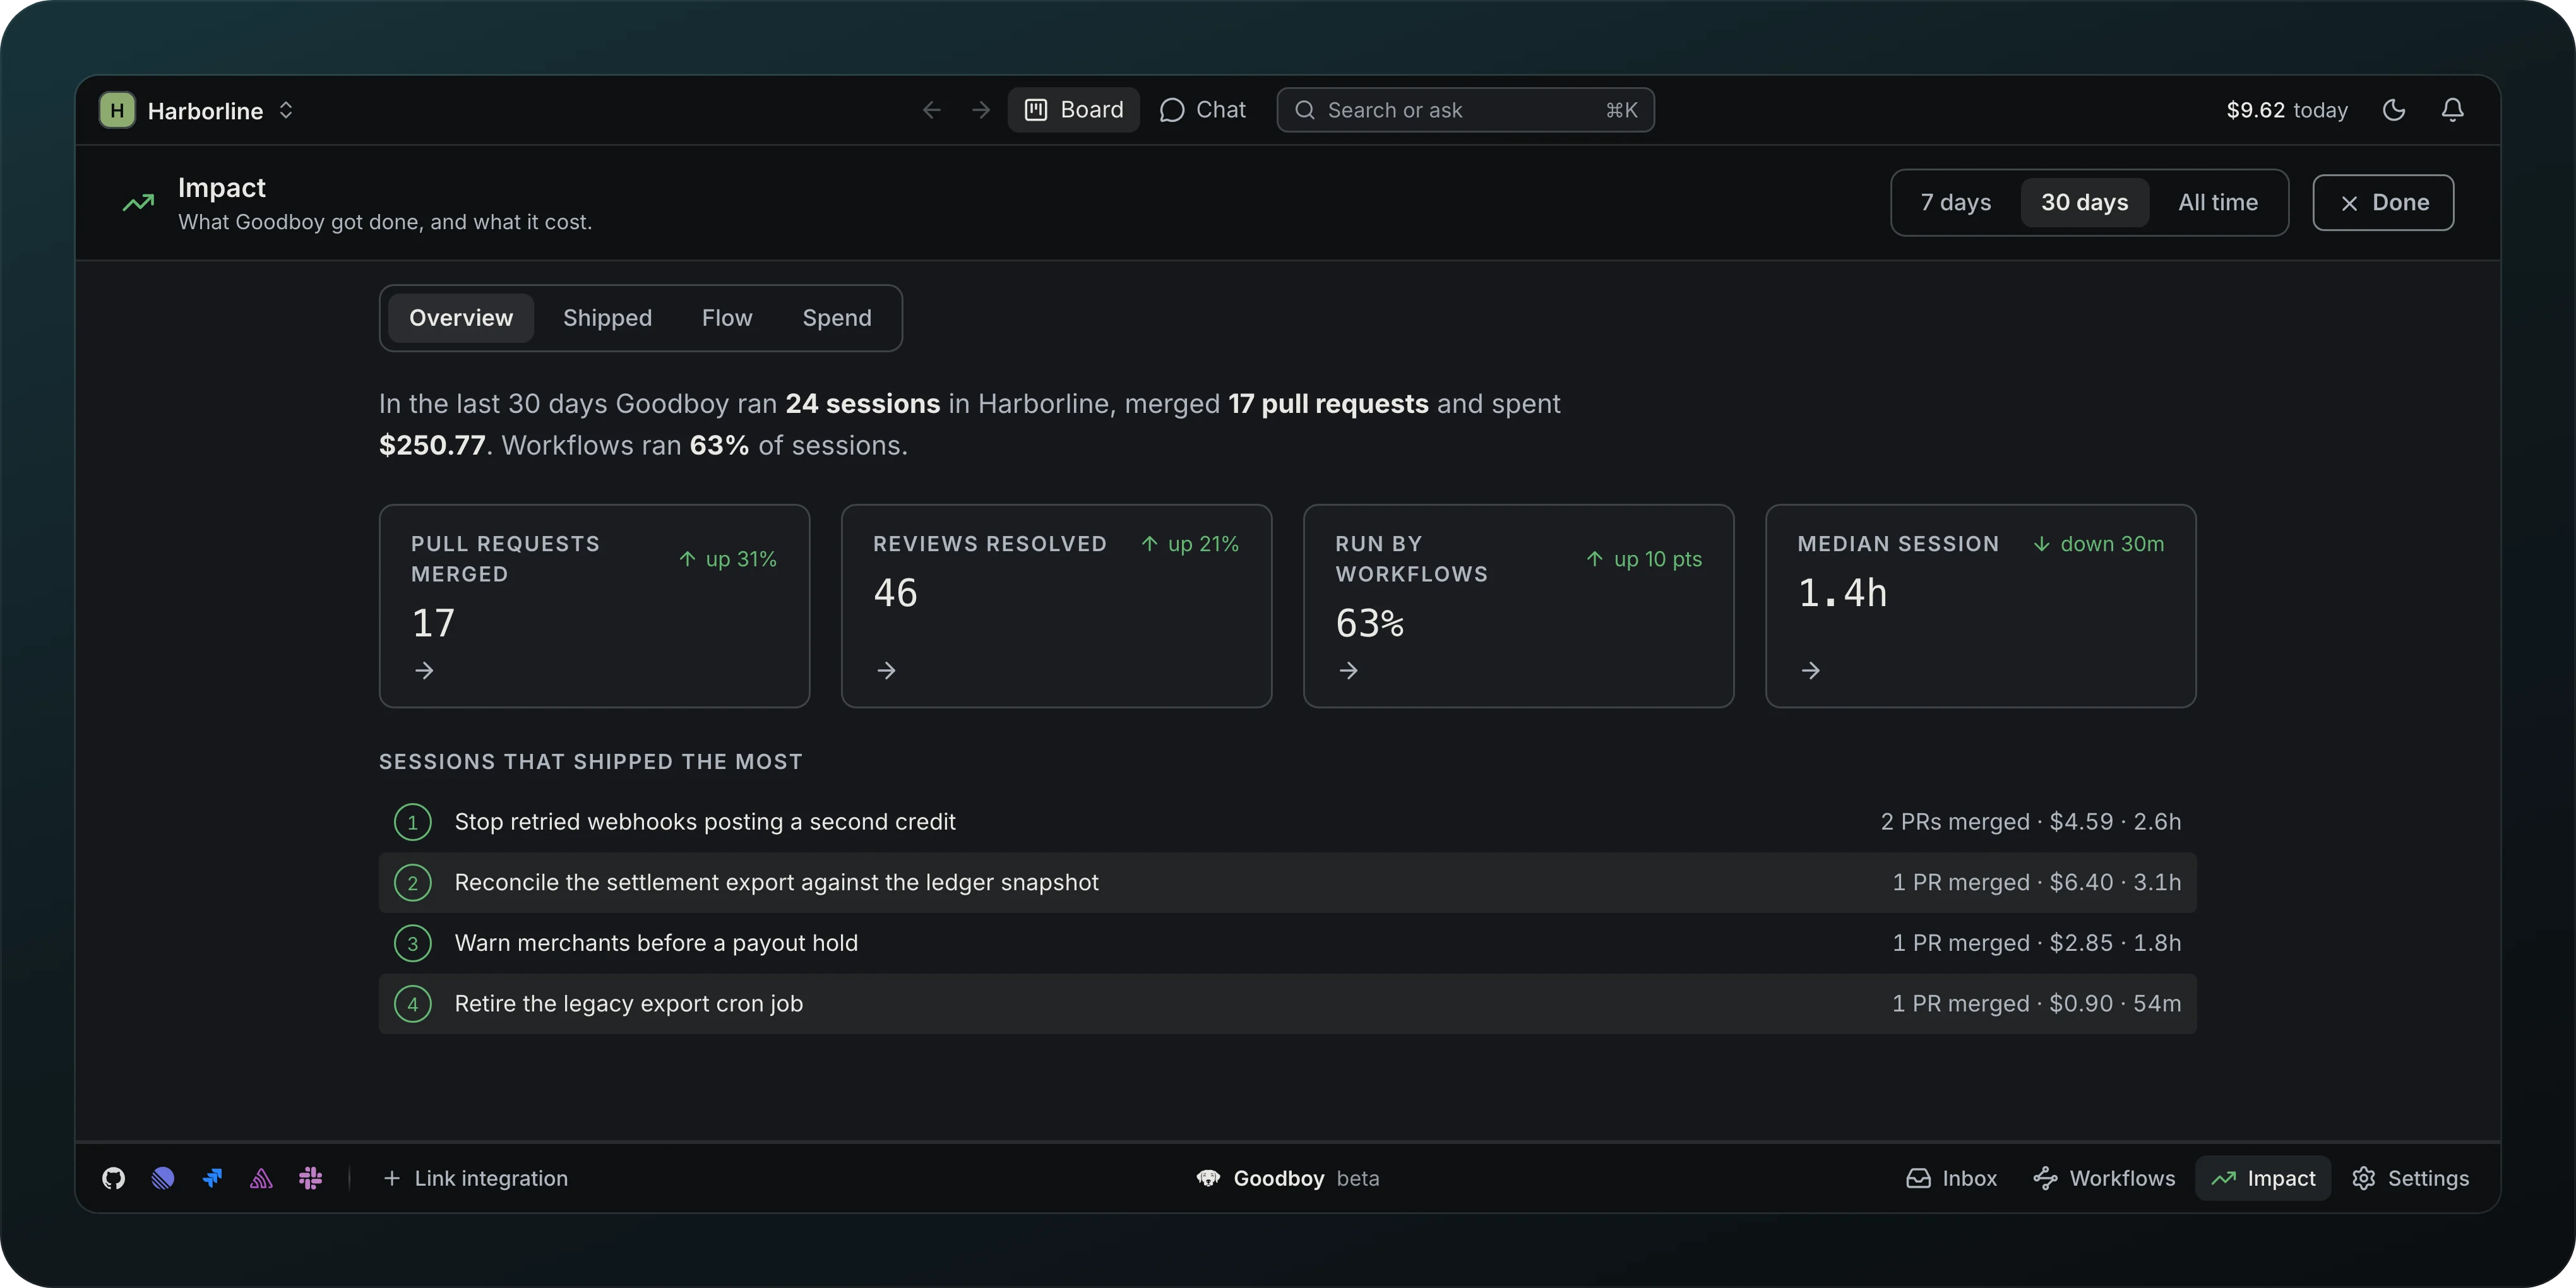Go back with left arrow

[x=932, y=110]
